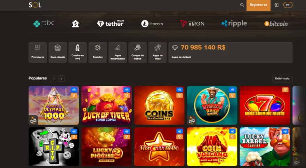Screen dimensions: 306x168
Task: Click the search magnifier icon
Action: pos(242,5)
